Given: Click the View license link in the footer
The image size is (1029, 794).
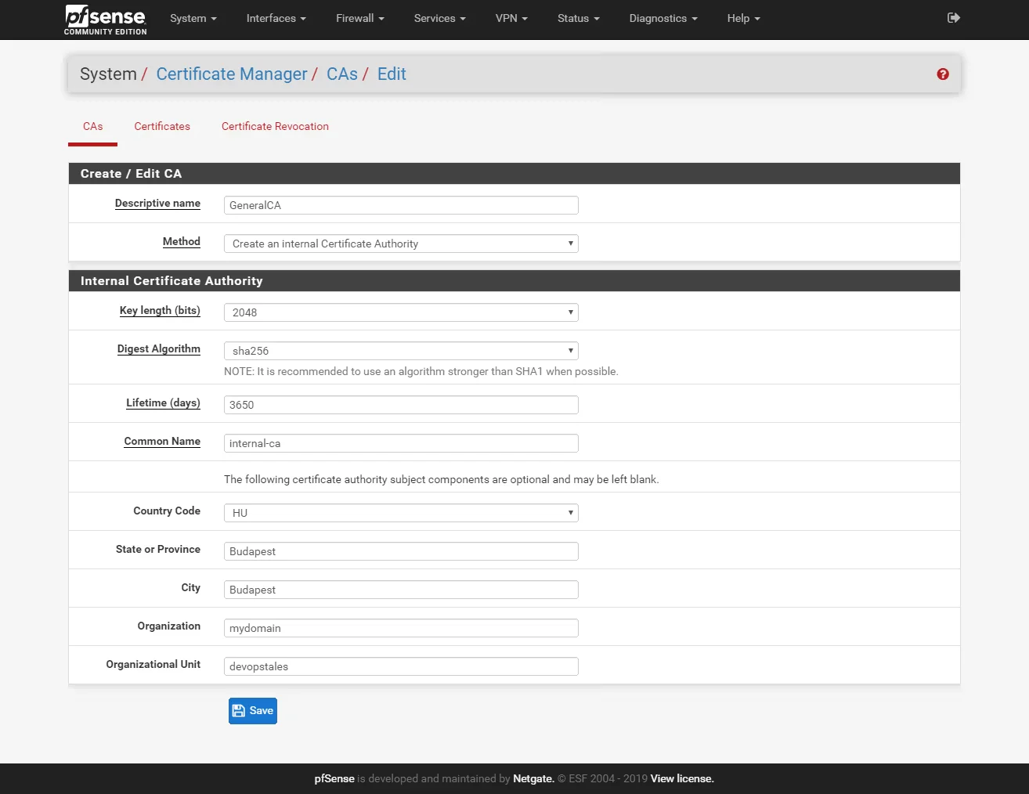Looking at the screenshot, I should [x=681, y=778].
